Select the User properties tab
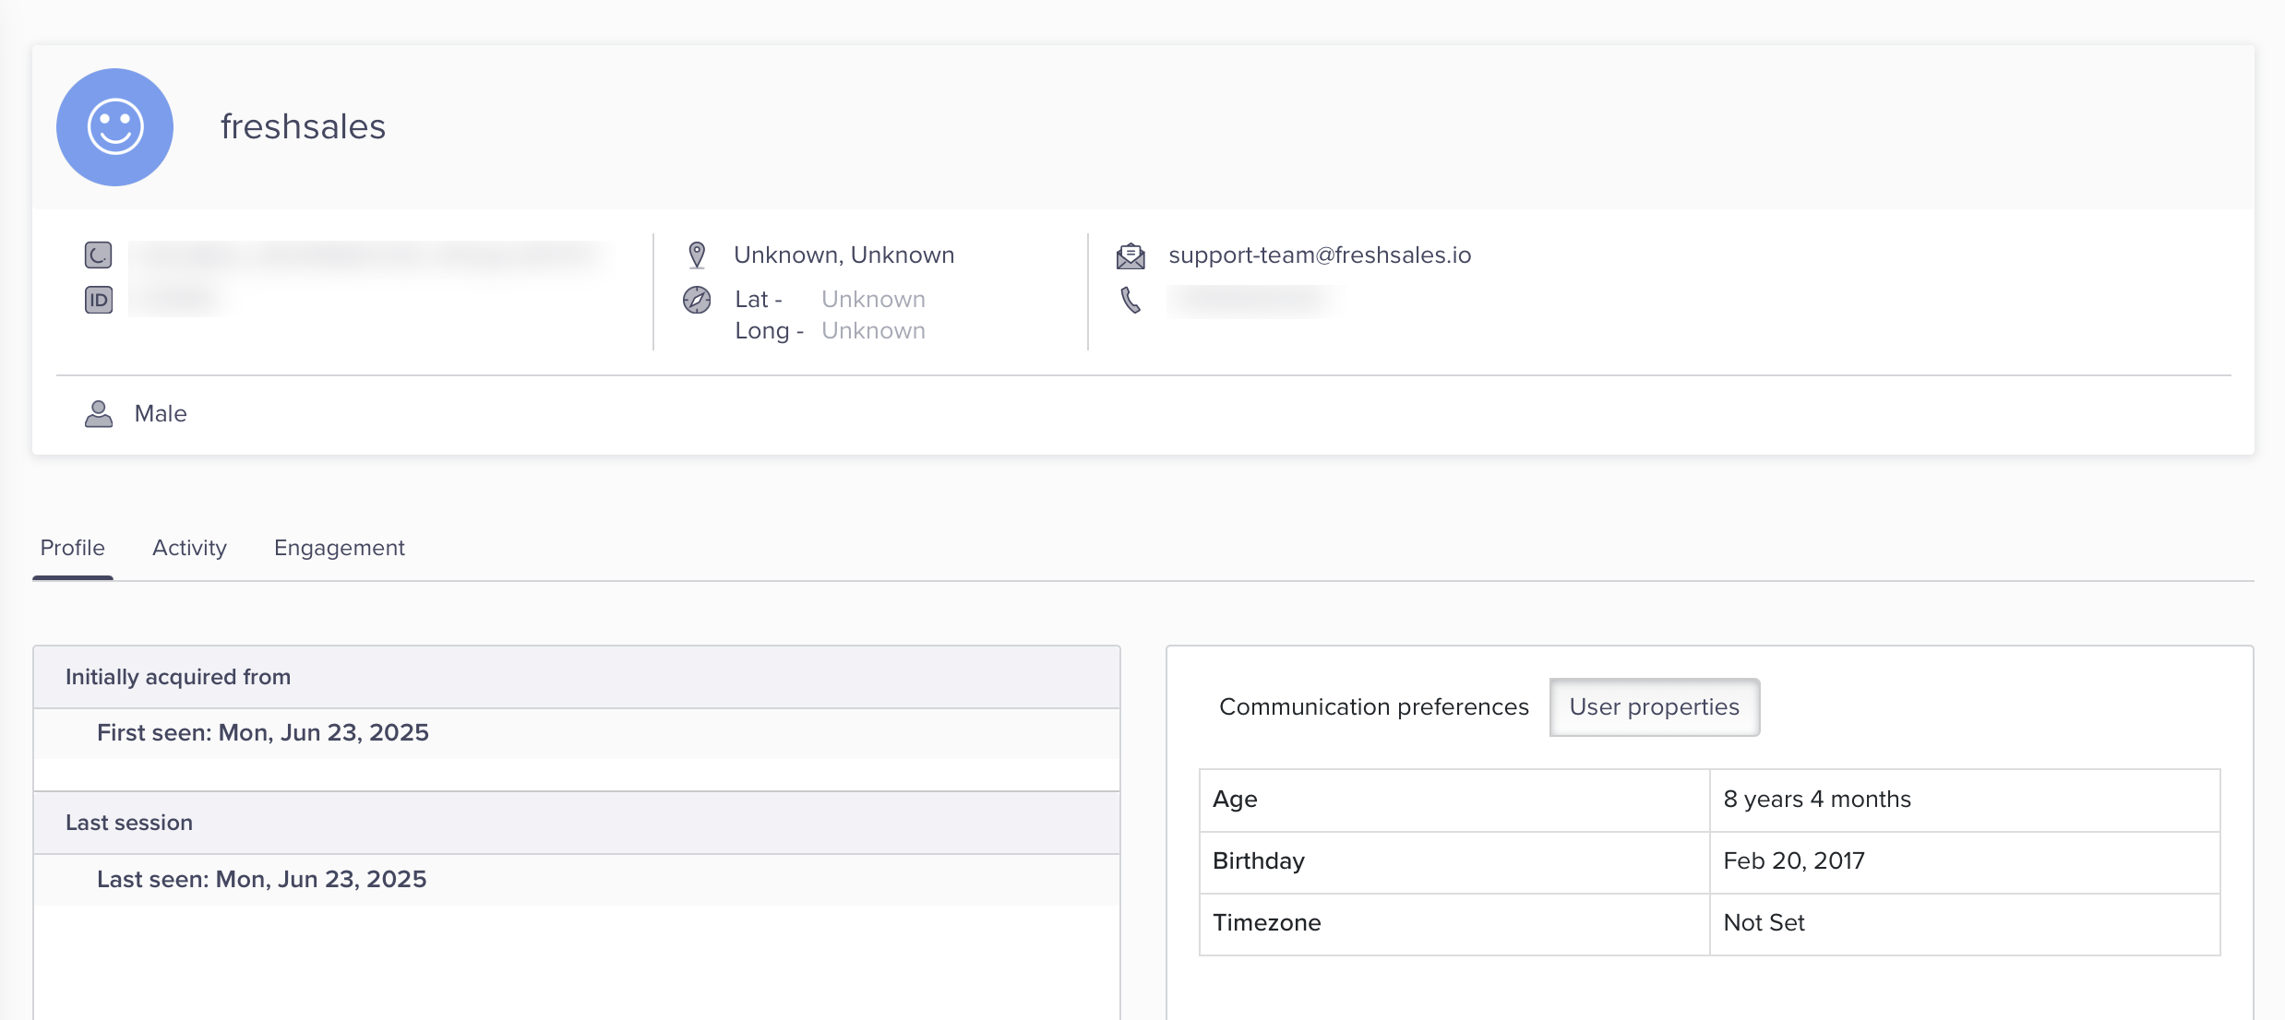The height and width of the screenshot is (1020, 2285). [1655, 707]
